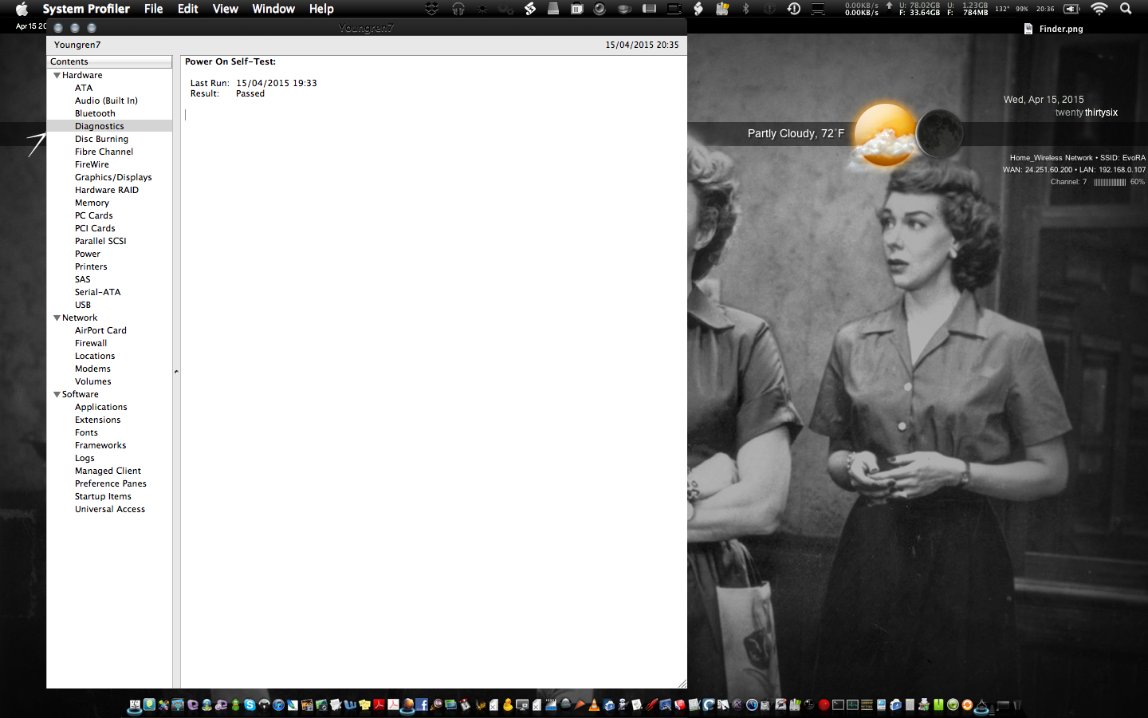Select PCI Cards item

[95, 228]
